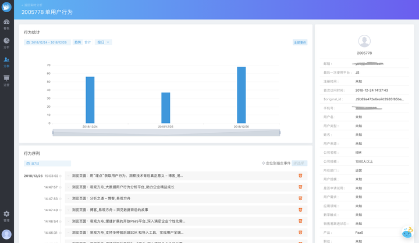Click the company size value 1000人以上

coord(364,161)
